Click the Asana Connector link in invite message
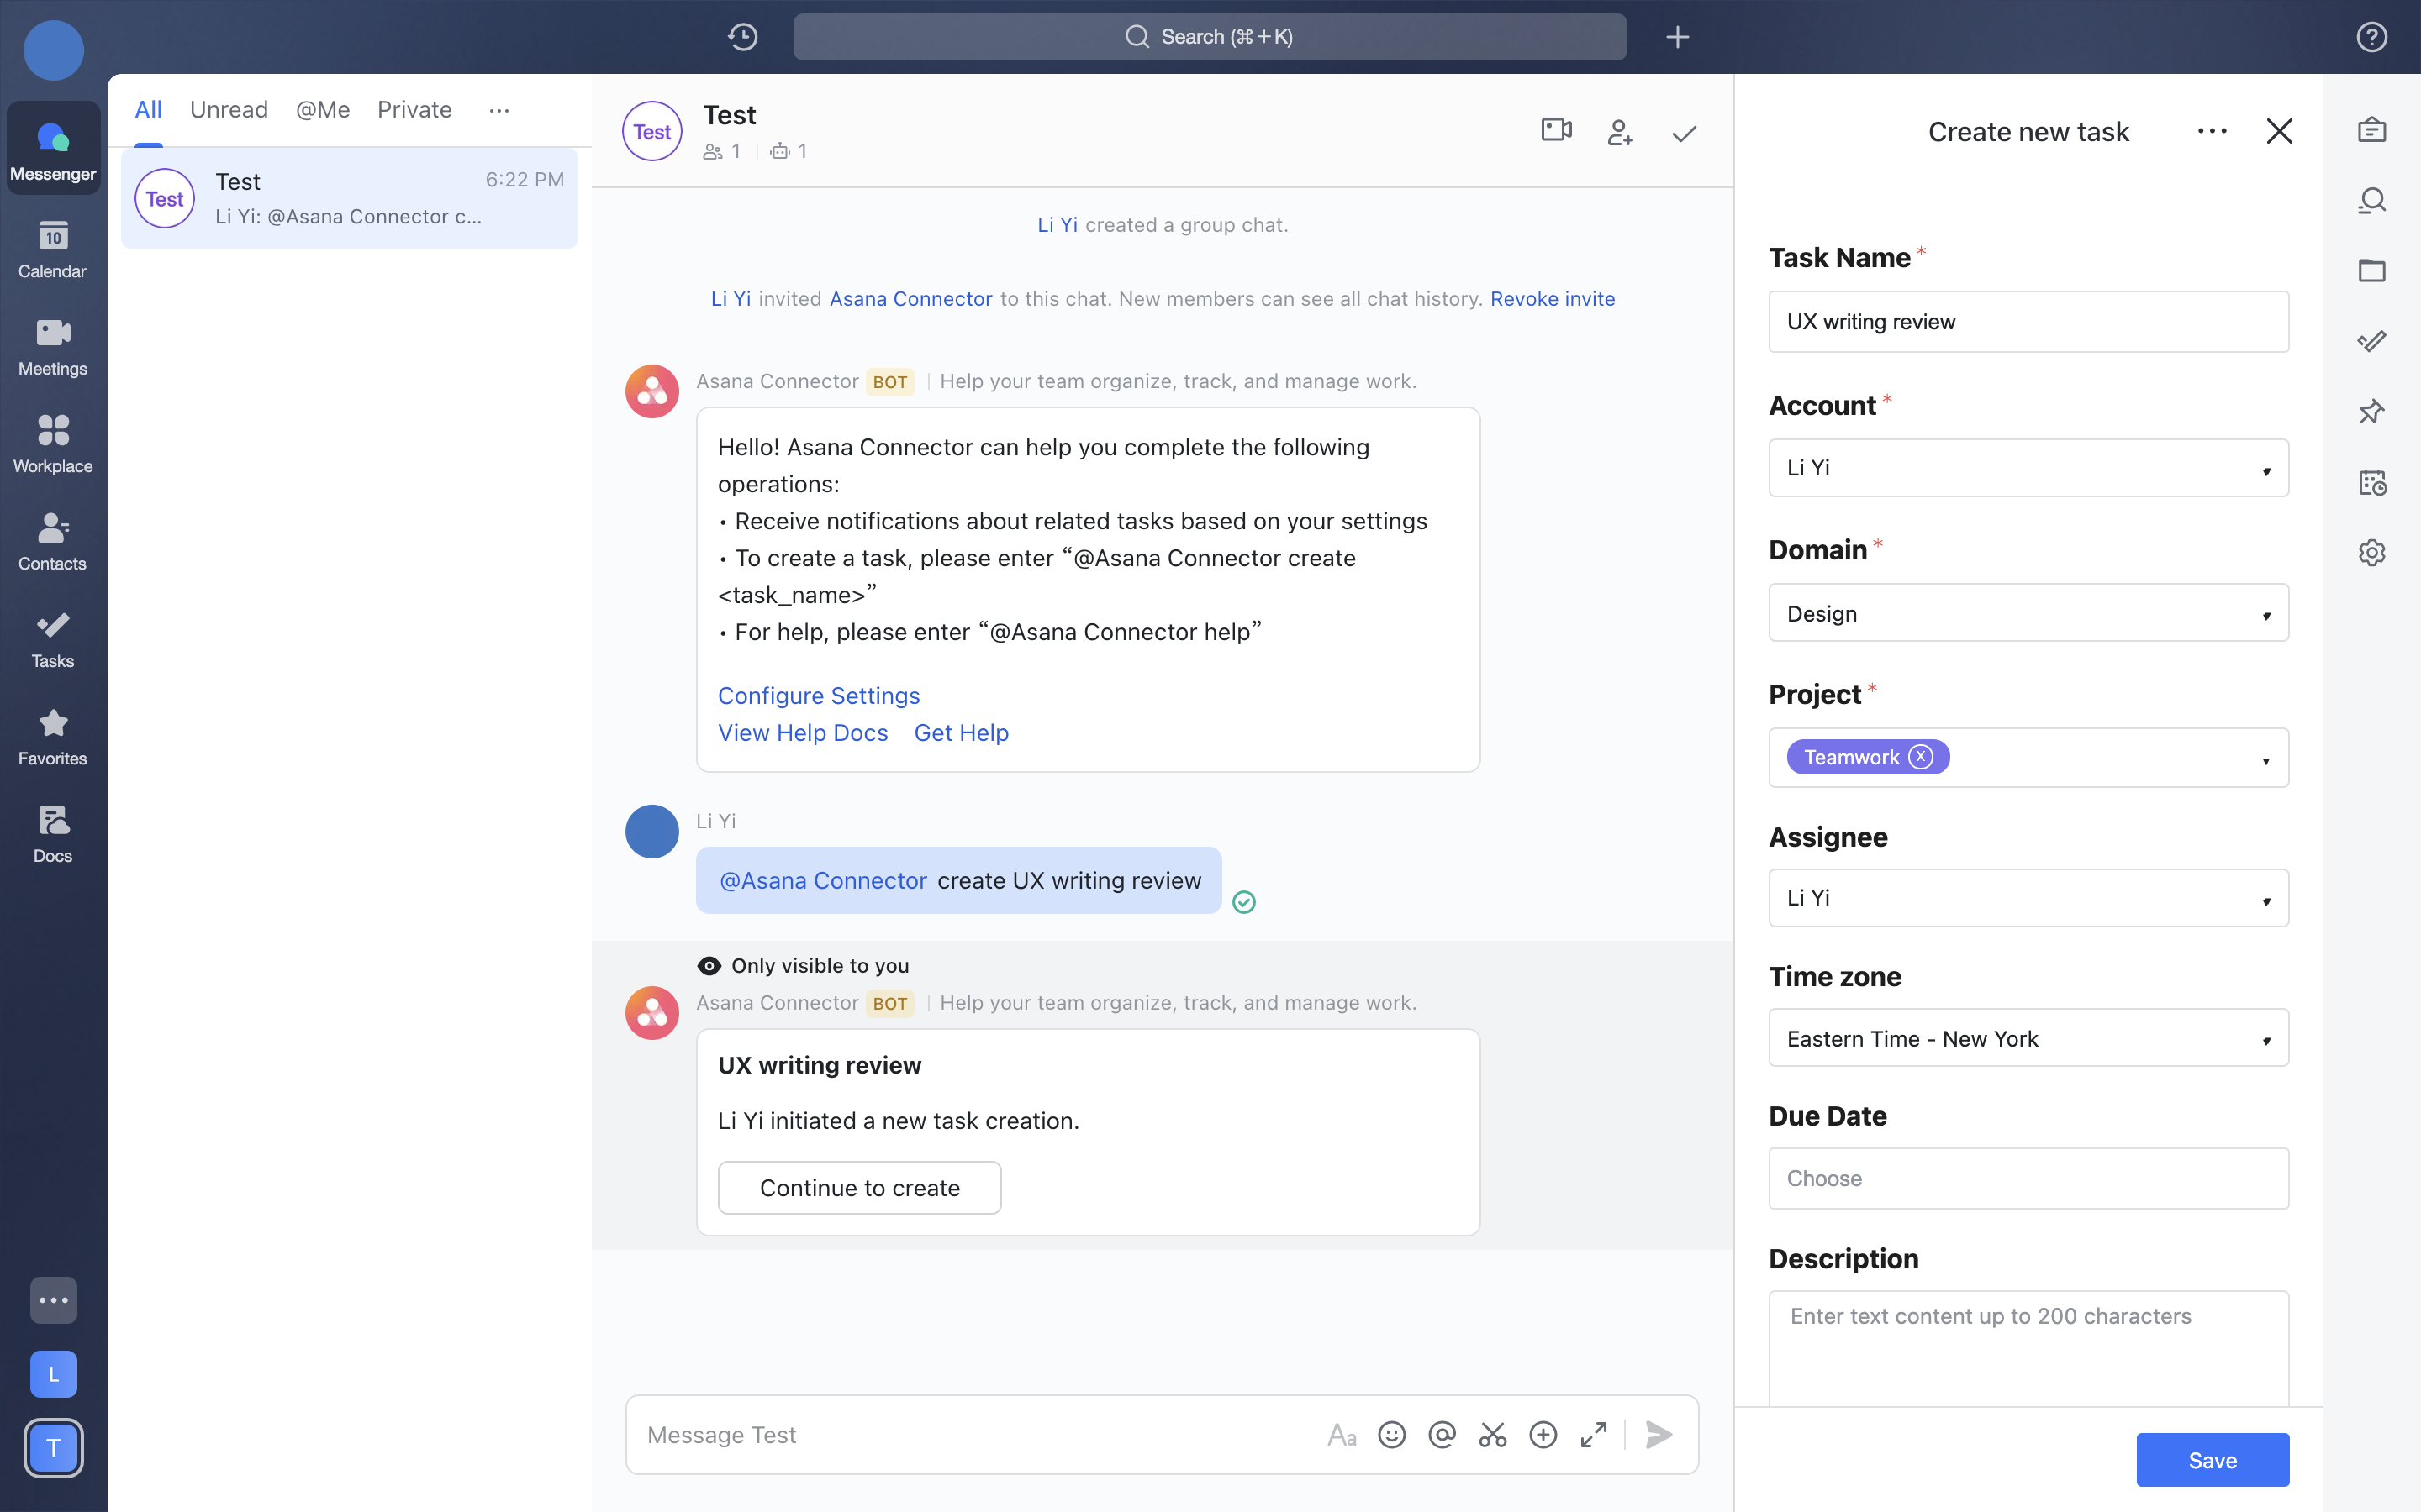 pos(910,299)
